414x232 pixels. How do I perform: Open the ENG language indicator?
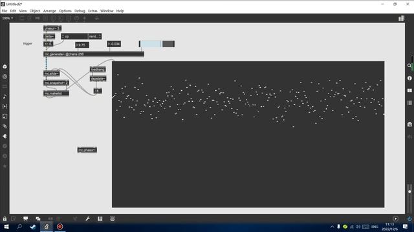375,226
